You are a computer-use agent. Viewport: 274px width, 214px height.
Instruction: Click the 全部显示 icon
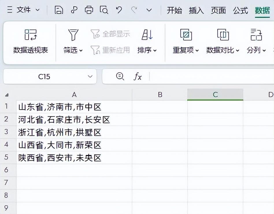95,34
